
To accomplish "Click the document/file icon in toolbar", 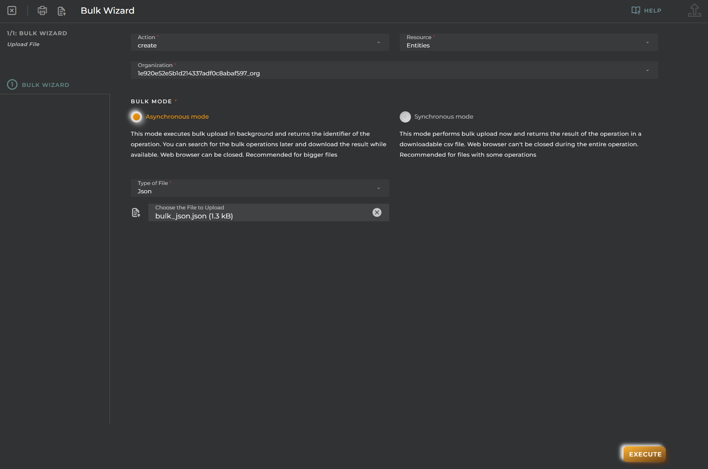I will [62, 10].
